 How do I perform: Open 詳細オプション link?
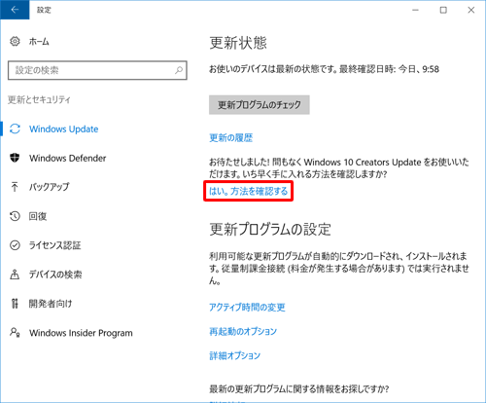(x=234, y=355)
